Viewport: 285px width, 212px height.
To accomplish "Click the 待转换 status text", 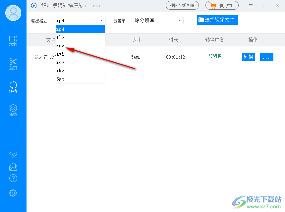I will point(215,56).
